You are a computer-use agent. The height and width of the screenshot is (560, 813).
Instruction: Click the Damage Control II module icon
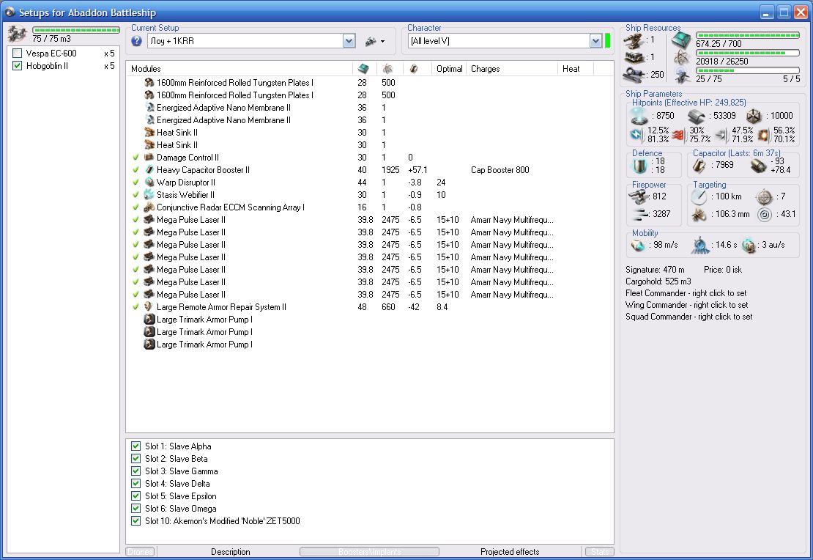coord(149,158)
